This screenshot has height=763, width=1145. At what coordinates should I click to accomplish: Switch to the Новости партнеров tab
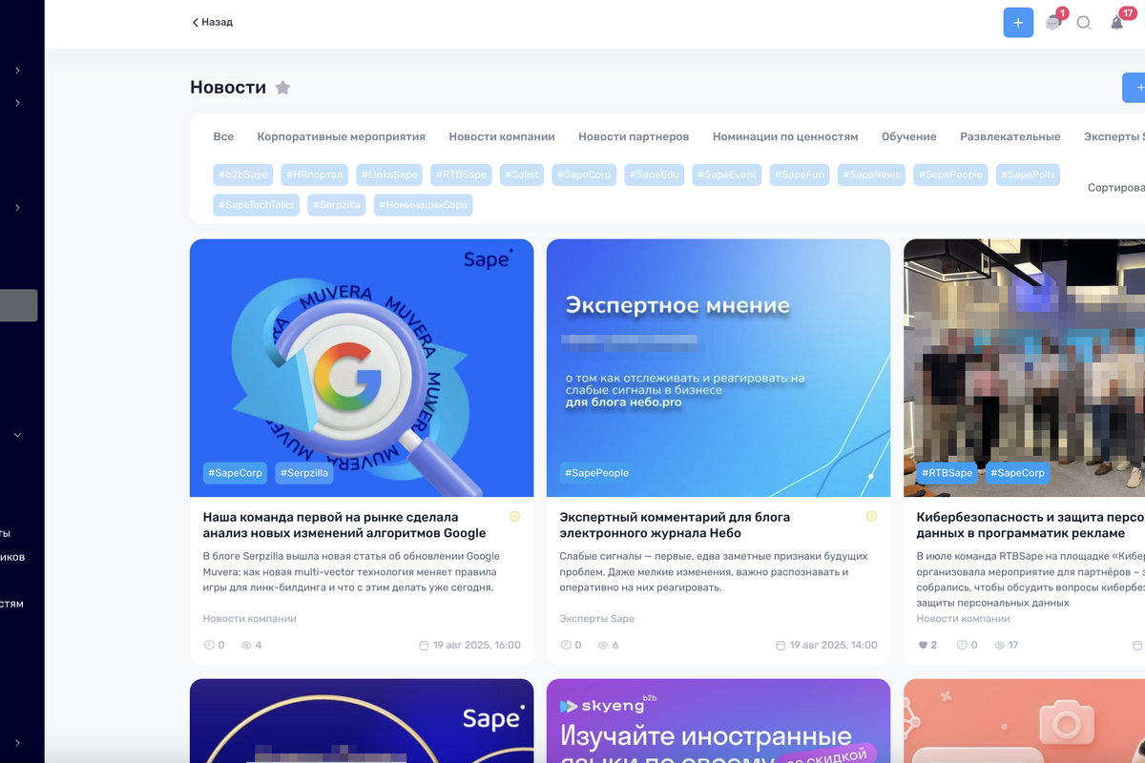click(633, 136)
